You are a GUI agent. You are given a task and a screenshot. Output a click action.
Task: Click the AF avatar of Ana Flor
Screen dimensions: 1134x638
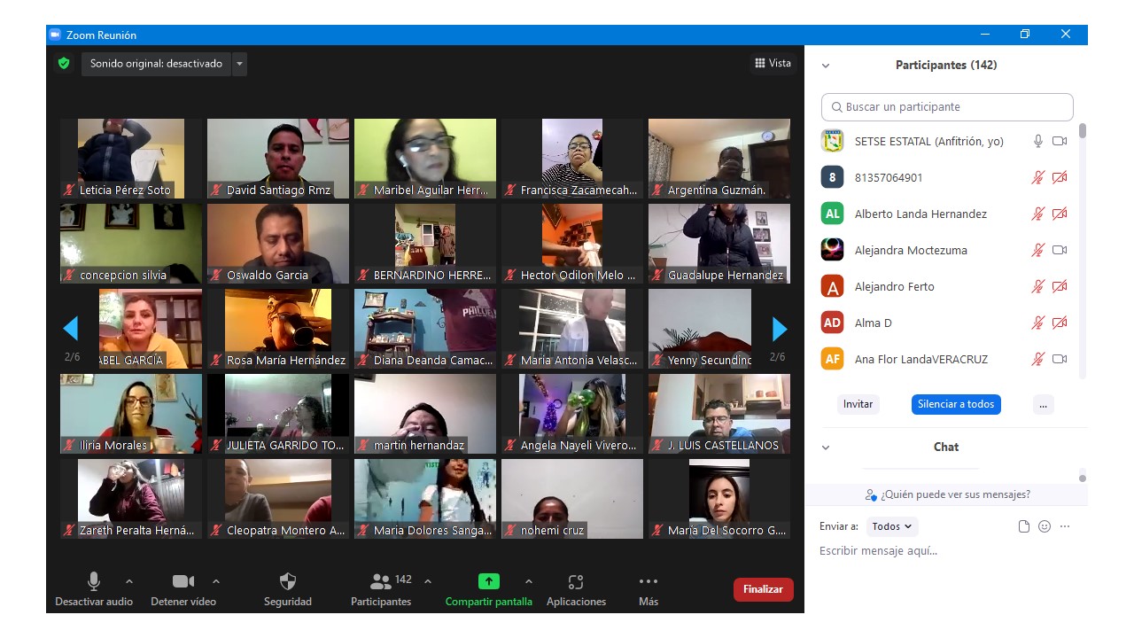pos(832,359)
